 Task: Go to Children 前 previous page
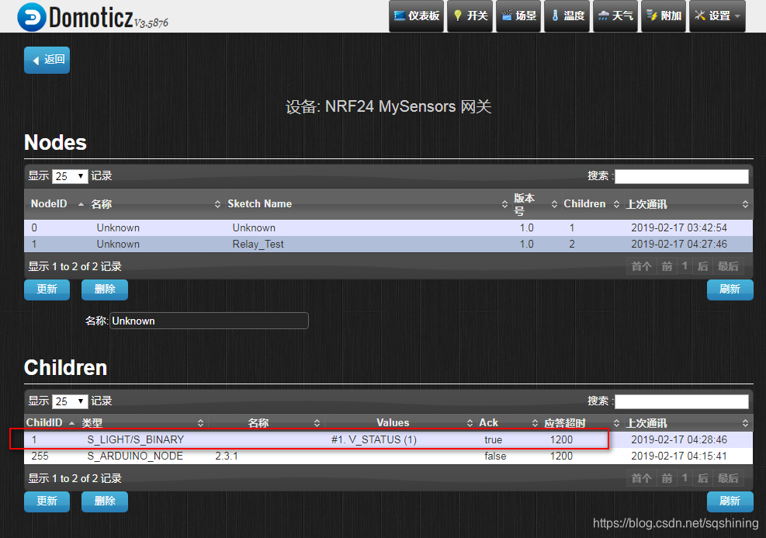click(x=667, y=478)
